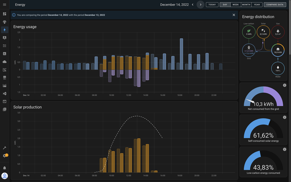The width and height of the screenshot is (291, 182).
Task: Open Settings gear with update badge
Action: (x=4, y=156)
